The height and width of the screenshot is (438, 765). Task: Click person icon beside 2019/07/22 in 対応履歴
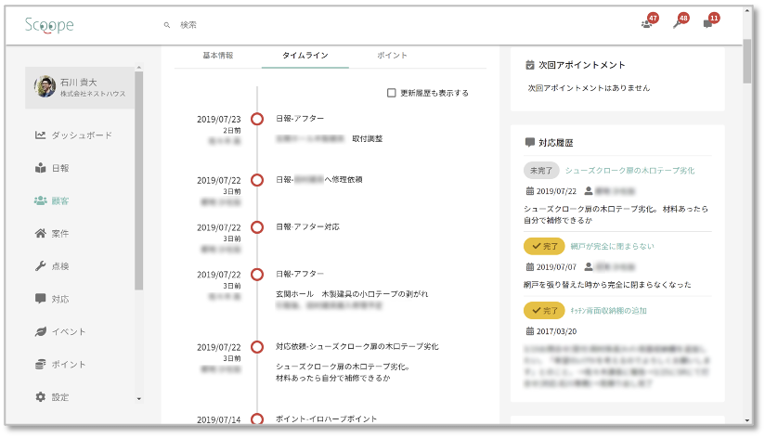[589, 191]
